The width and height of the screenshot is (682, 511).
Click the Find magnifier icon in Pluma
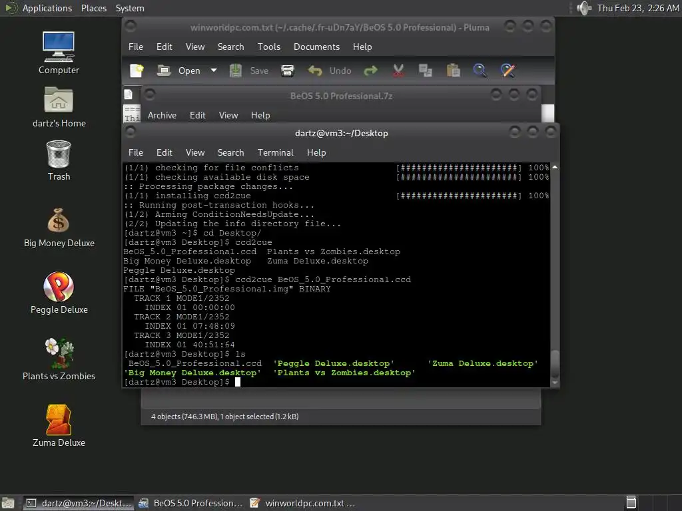pos(480,71)
